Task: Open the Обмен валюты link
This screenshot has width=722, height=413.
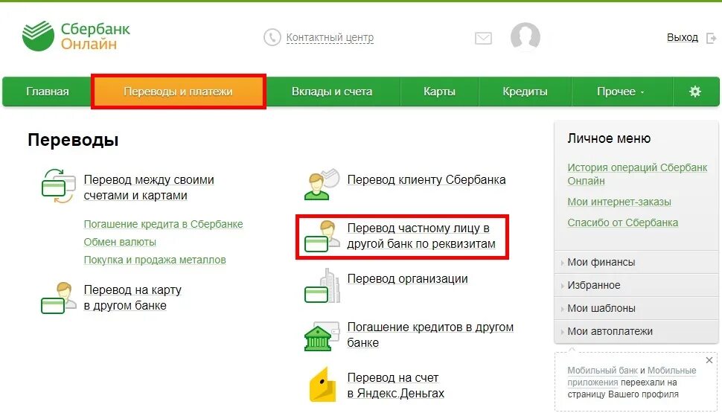Action: pyautogui.click(x=120, y=242)
